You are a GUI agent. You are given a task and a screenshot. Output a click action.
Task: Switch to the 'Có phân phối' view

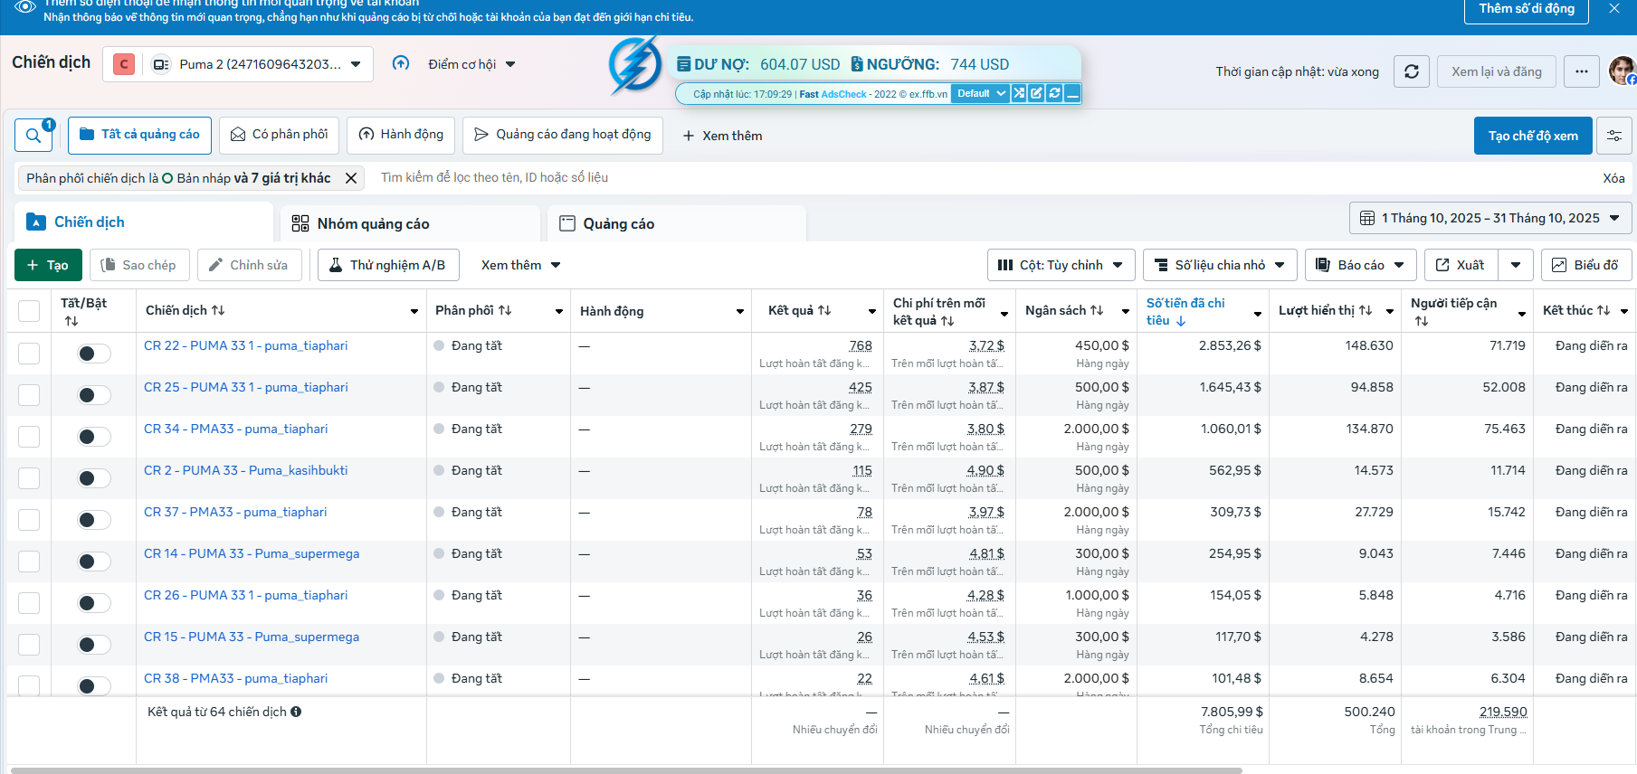280,135
